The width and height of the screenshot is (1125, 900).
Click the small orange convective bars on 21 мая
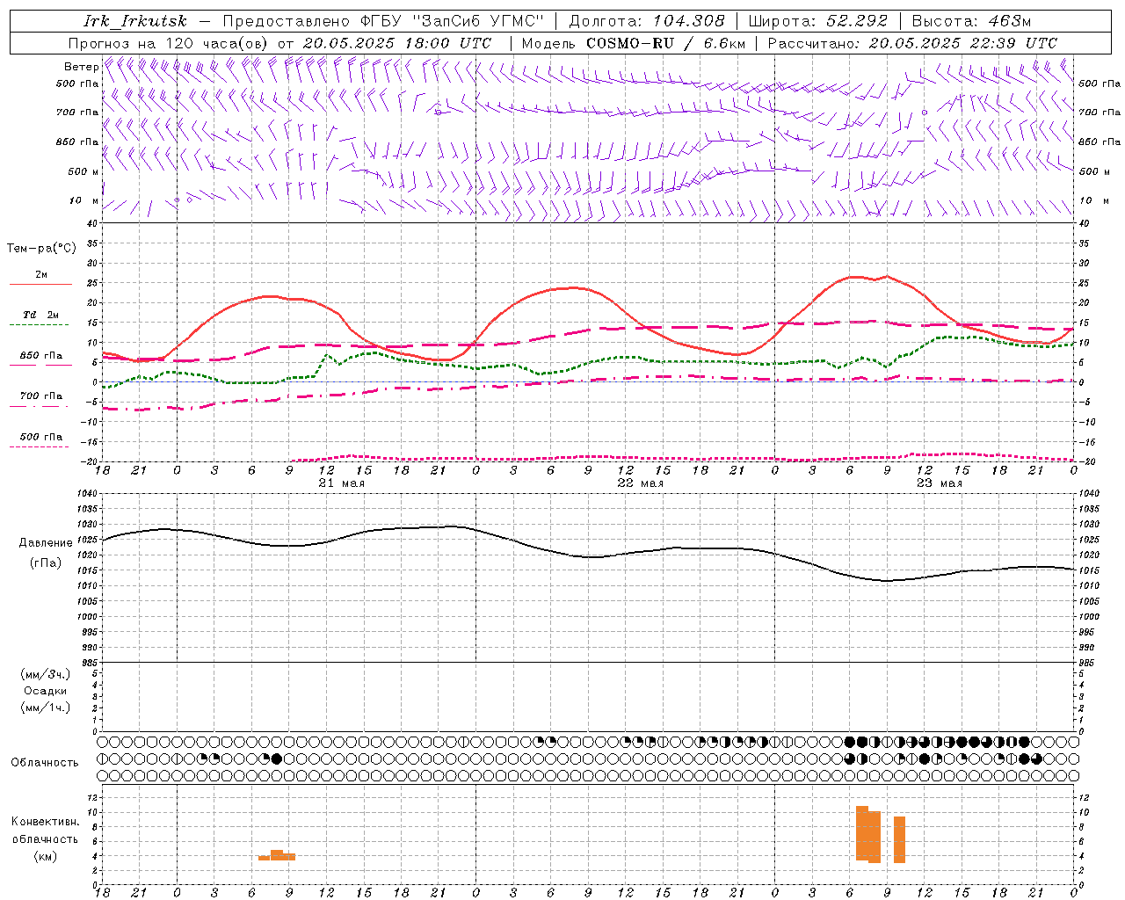(277, 855)
